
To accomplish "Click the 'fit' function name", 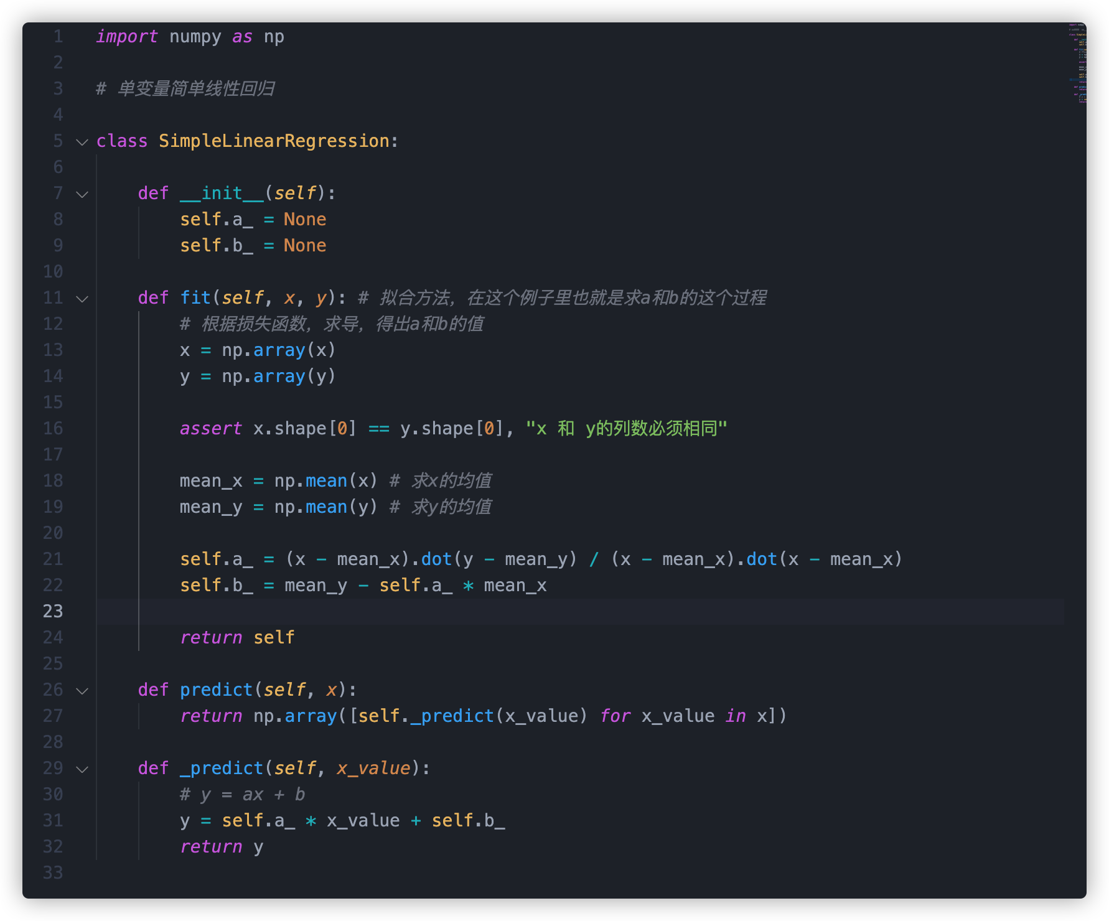I will tap(195, 298).
